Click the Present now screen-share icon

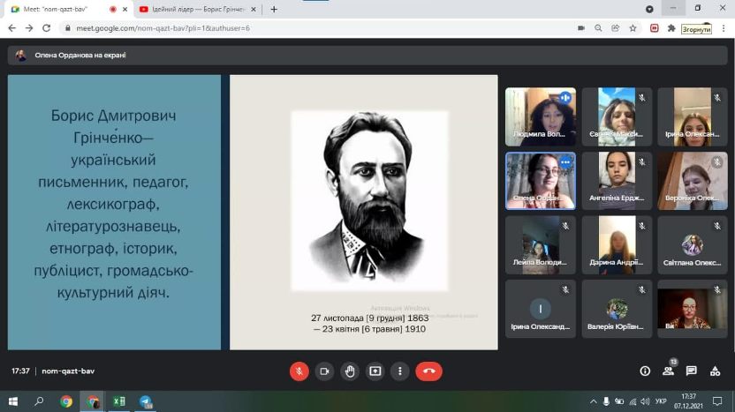click(x=375, y=371)
